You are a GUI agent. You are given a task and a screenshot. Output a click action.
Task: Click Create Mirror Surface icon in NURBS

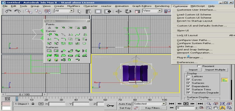tap(84, 51)
